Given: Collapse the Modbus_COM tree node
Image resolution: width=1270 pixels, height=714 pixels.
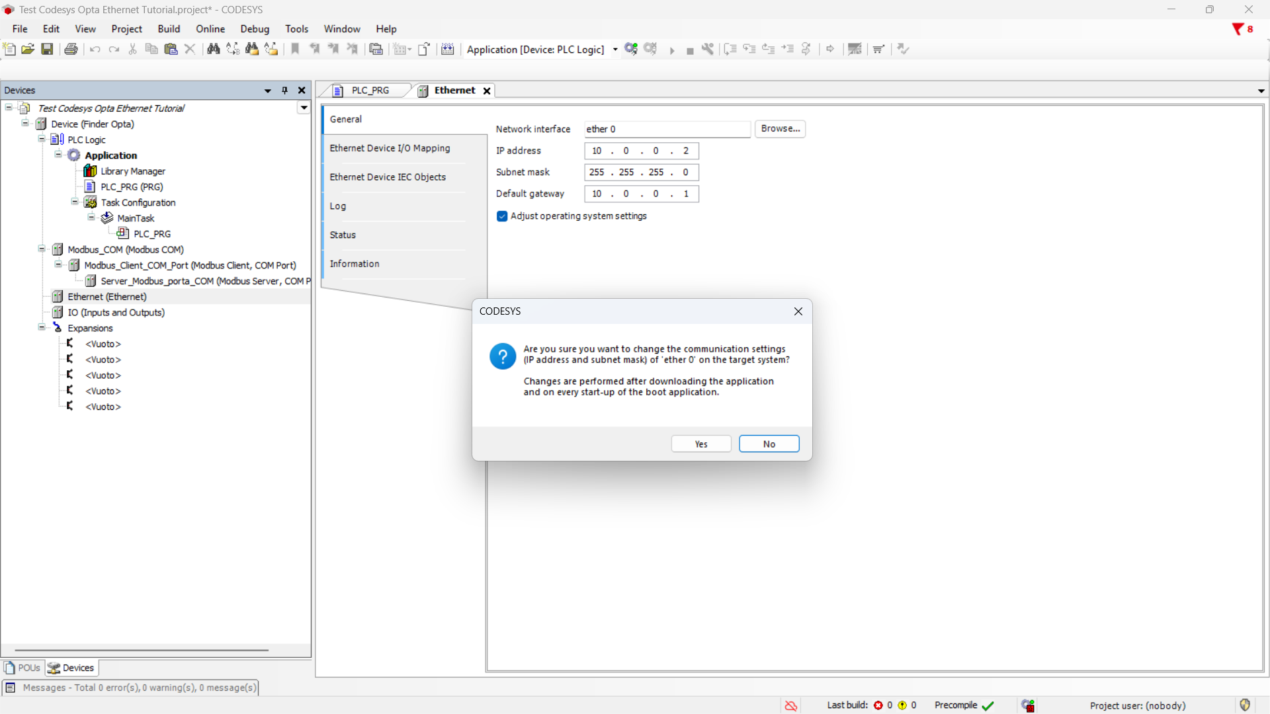Looking at the screenshot, I should tap(42, 249).
